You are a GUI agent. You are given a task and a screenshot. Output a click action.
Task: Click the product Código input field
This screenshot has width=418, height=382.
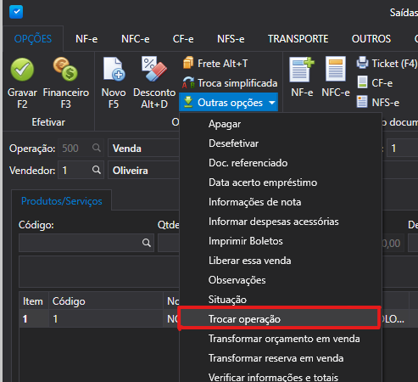[x=86, y=243]
